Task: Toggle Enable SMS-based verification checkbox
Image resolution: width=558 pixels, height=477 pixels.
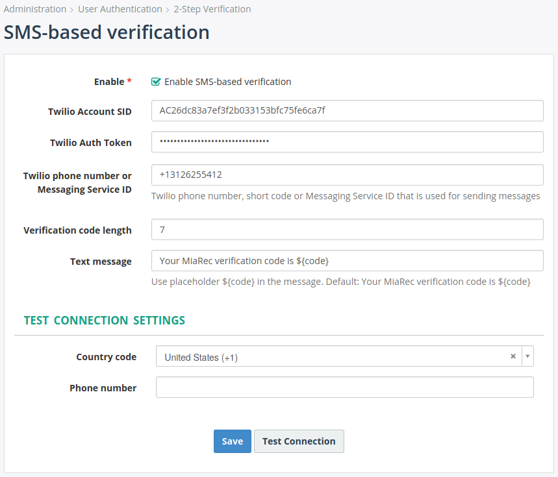Action: click(x=156, y=82)
